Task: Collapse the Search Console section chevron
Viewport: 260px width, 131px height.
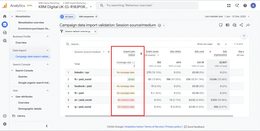Action: point(48,64)
